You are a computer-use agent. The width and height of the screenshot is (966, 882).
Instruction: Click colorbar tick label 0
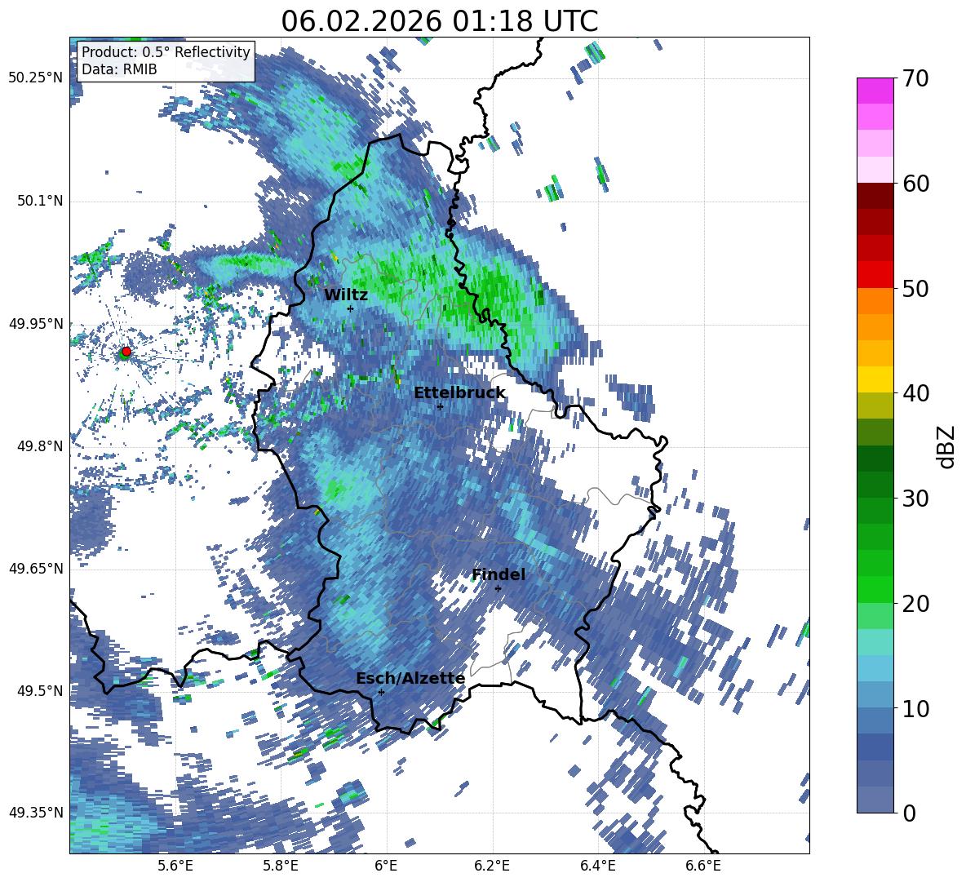click(909, 813)
